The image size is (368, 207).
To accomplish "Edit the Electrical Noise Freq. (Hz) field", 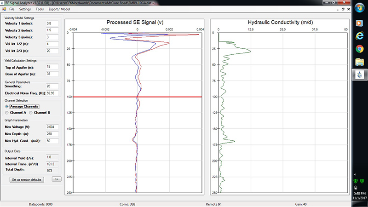I will tap(52, 93).
